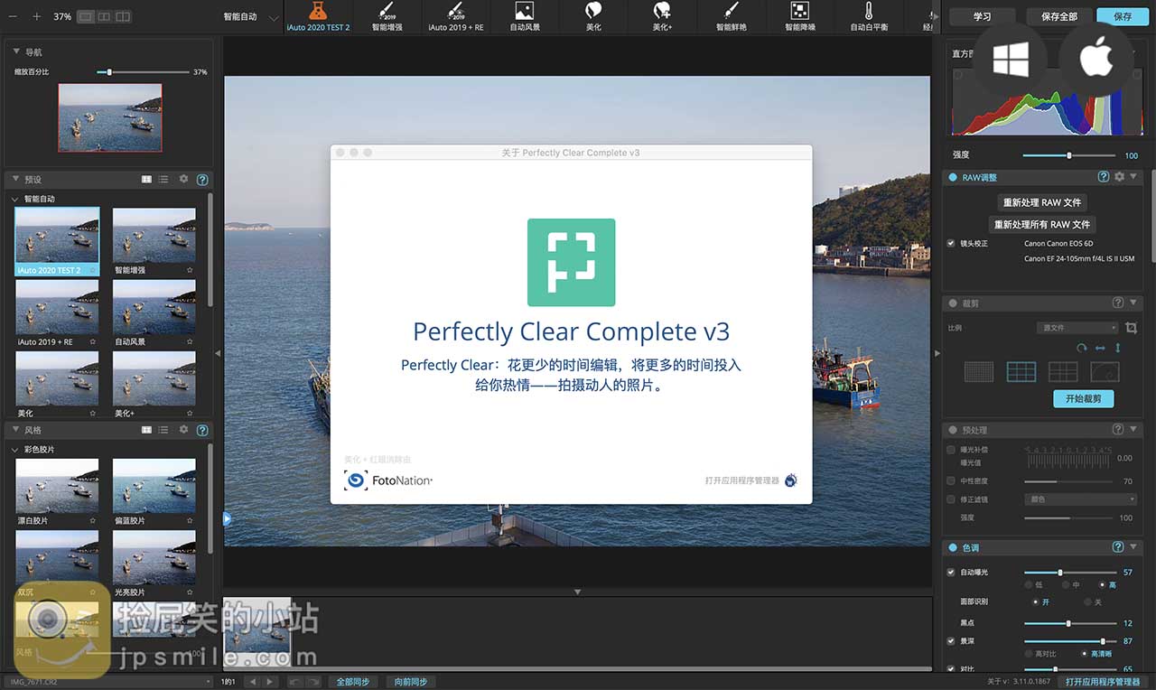Switch to single image view layout
The image size is (1156, 690).
click(x=85, y=16)
